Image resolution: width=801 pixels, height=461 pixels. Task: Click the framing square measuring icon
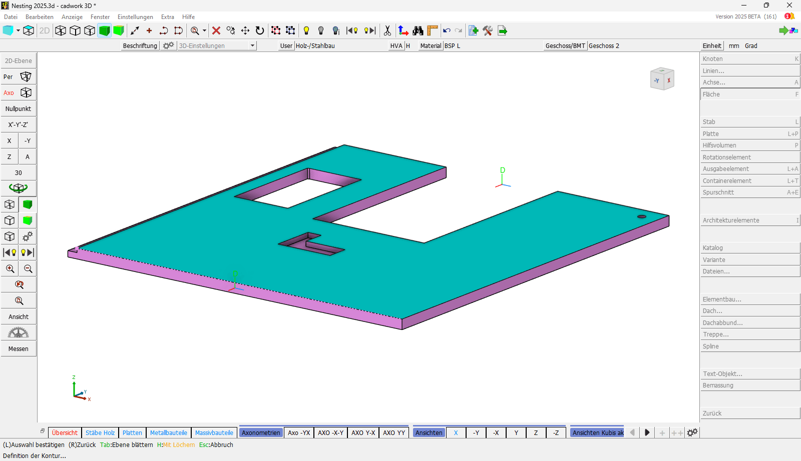click(433, 30)
